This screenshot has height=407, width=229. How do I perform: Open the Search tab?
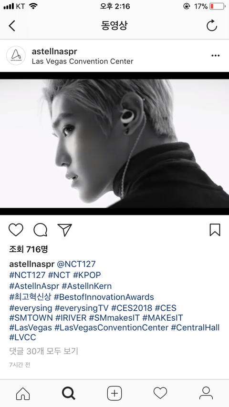click(68, 394)
